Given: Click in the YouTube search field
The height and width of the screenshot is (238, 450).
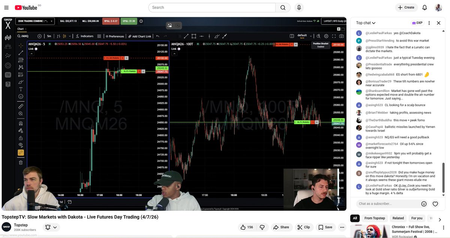Looking at the screenshot, I should point(212,7).
